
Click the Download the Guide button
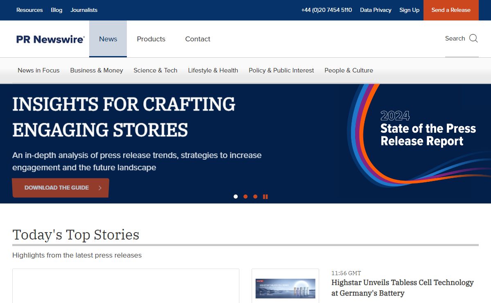(61, 188)
